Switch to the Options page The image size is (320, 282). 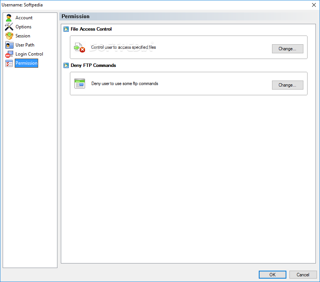[x=23, y=27]
